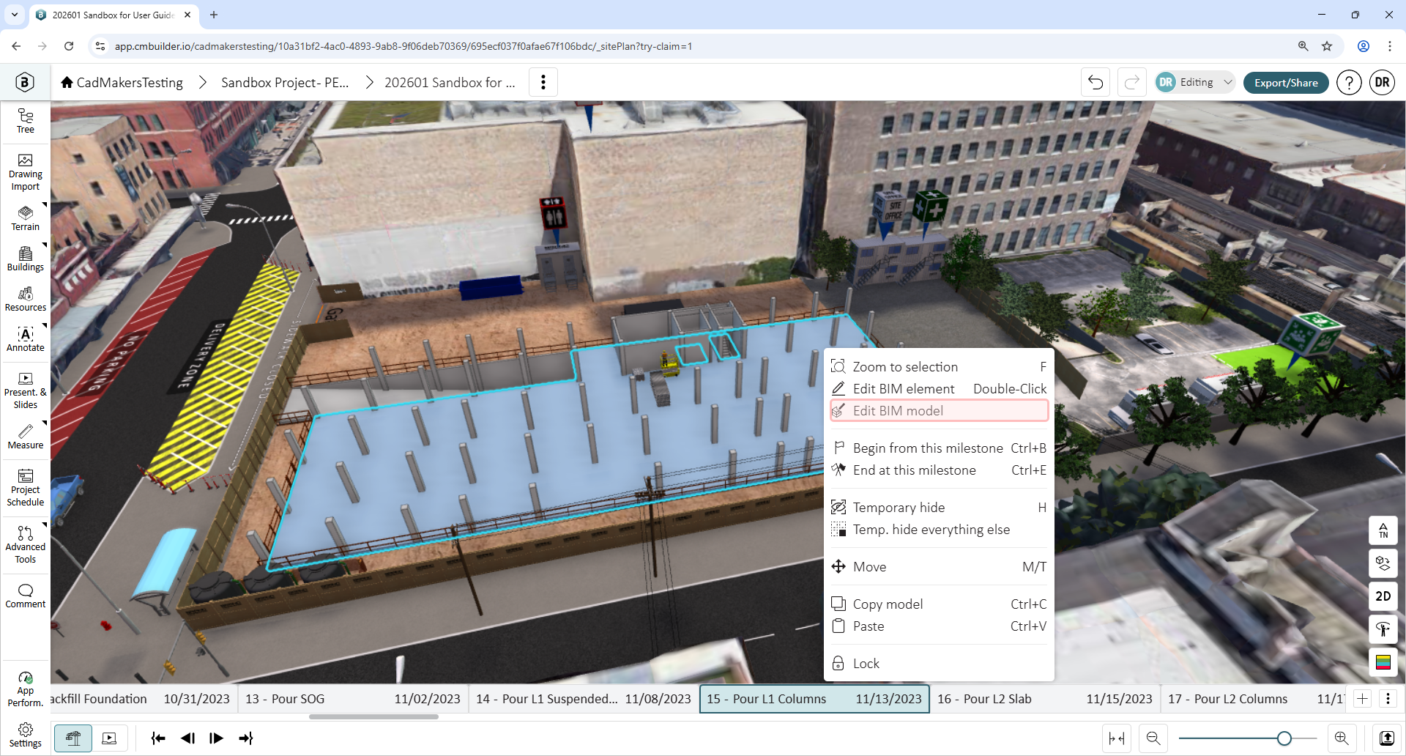1406x756 pixels.
Task: Add a new milestone with plus
Action: pos(1362,699)
